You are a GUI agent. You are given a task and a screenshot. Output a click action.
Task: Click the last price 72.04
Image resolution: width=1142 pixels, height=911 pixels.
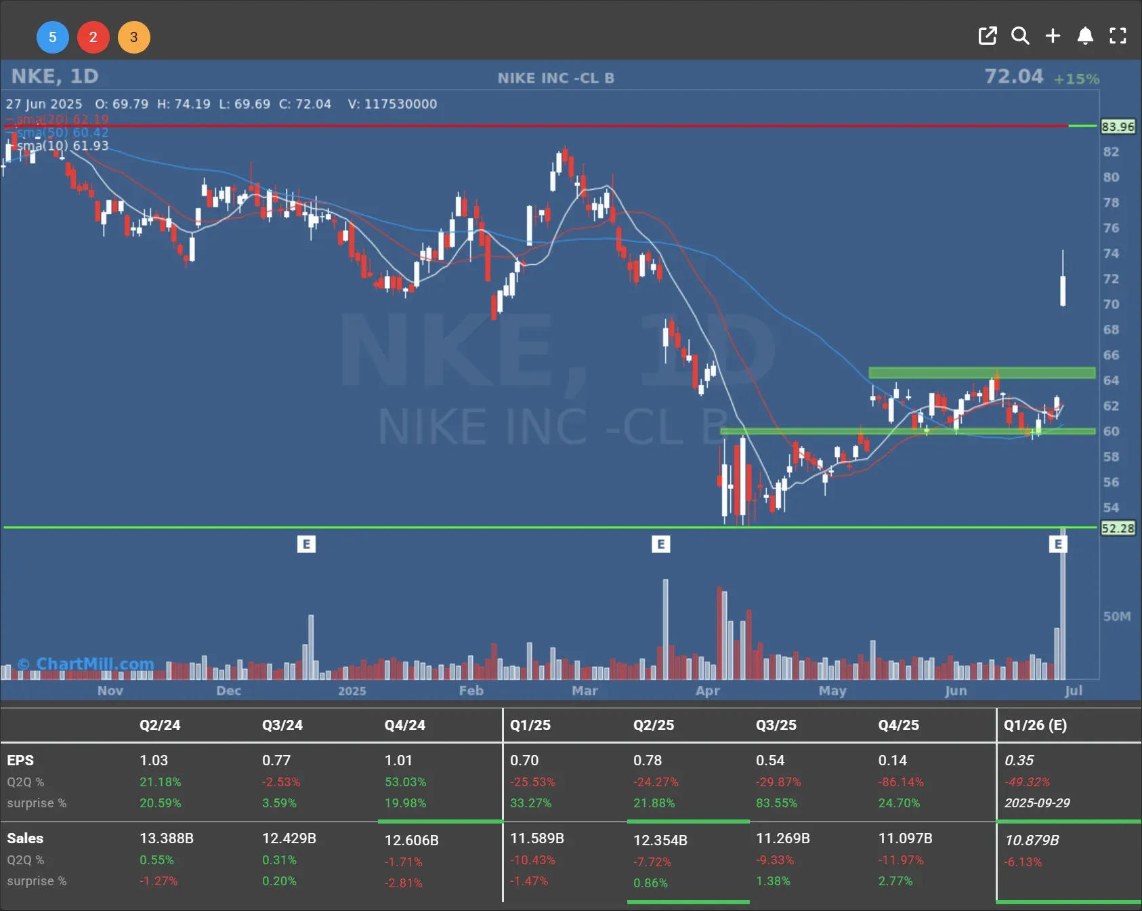[1013, 76]
